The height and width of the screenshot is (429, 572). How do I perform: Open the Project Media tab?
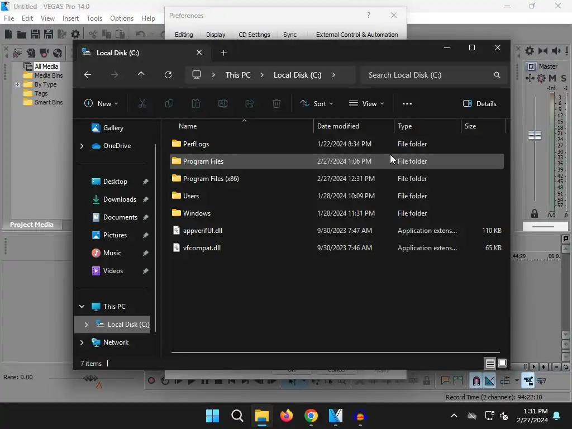point(32,225)
